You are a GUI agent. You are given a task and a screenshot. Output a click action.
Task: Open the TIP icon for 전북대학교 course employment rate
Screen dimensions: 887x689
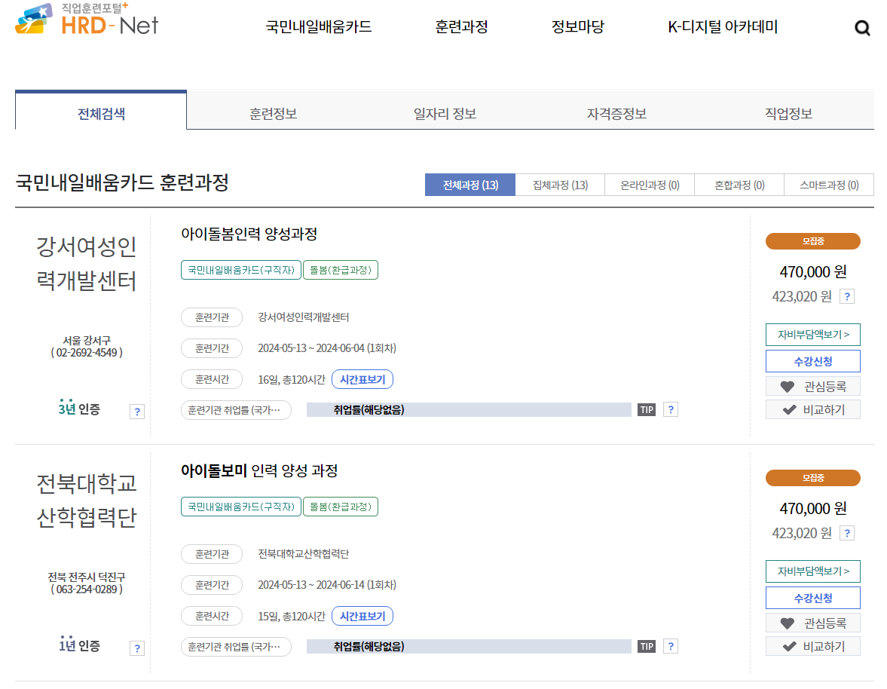point(647,645)
